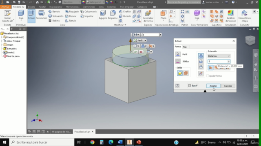Open Análisis de tensión simulation

(x=230, y=16)
